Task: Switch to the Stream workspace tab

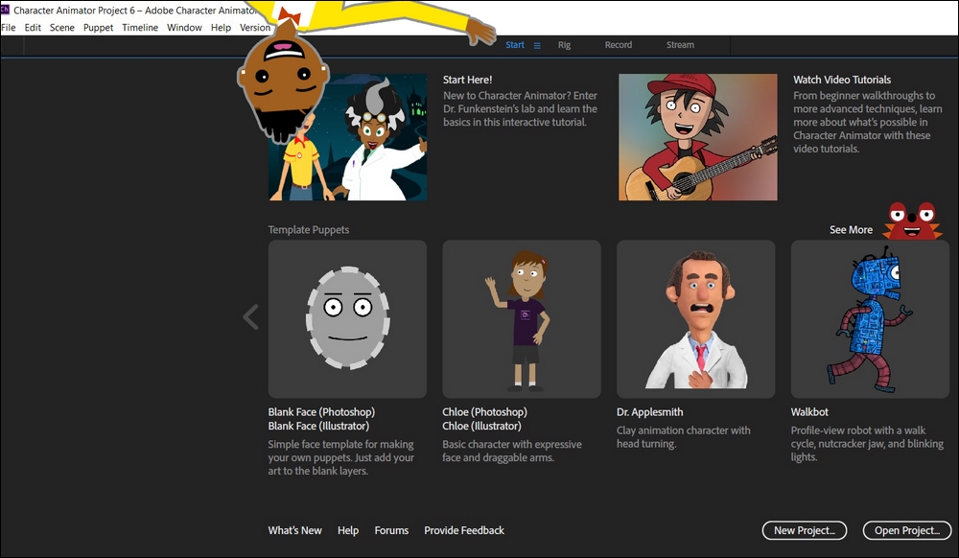Action: click(x=680, y=45)
